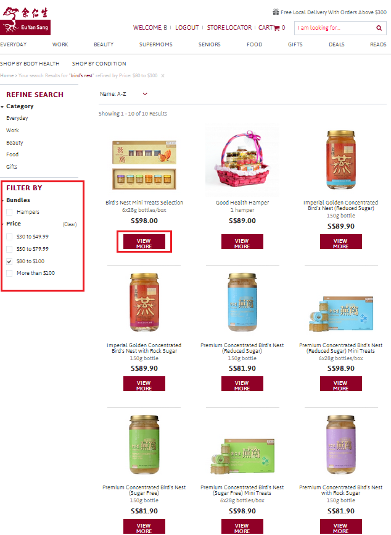Image resolution: width=391 pixels, height=535 pixels.
Task: Collapse the Price filter heading
Action: point(14,224)
